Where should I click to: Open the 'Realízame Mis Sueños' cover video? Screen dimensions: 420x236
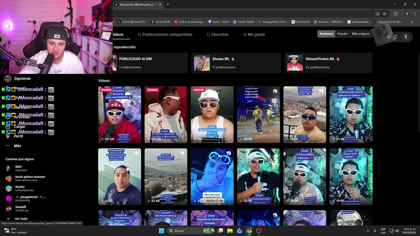(x=351, y=115)
